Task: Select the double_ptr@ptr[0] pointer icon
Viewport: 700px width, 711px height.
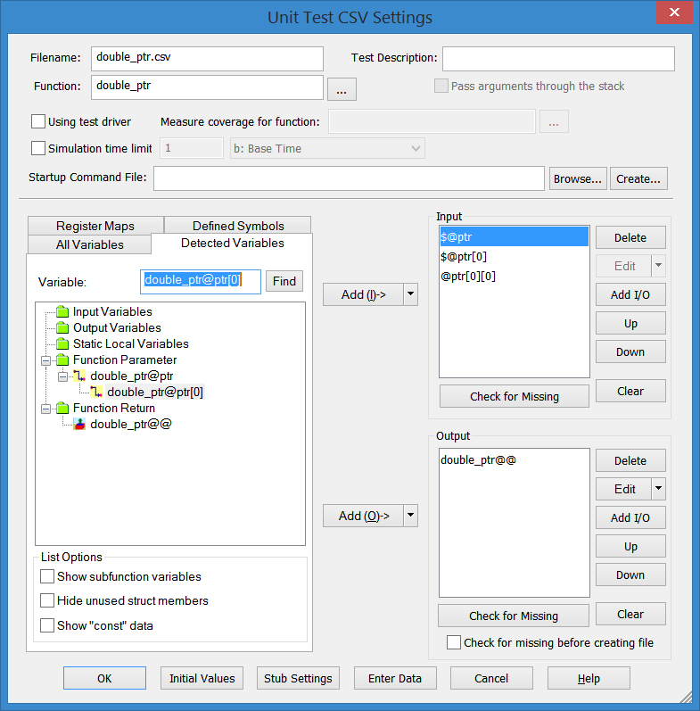Action: [x=96, y=393]
